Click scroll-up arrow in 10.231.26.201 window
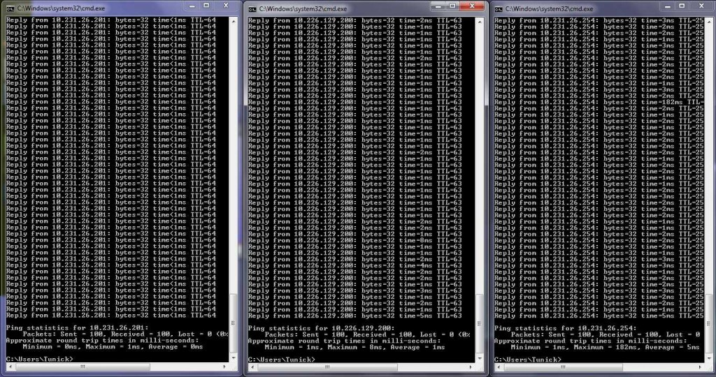This screenshot has width=716, height=377. pyautogui.click(x=234, y=22)
